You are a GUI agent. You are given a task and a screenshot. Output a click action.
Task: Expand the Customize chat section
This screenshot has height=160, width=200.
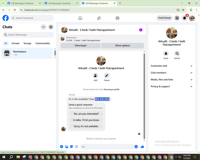pyautogui.click(x=172, y=66)
